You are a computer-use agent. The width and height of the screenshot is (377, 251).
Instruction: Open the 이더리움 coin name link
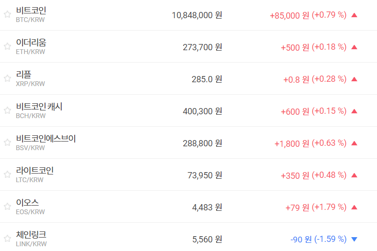31,43
